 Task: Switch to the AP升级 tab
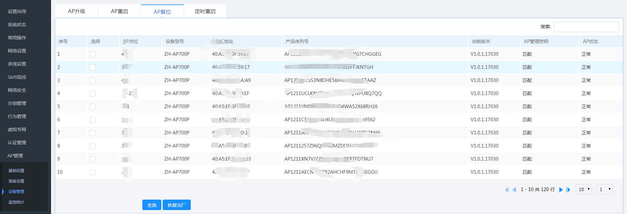[x=77, y=11]
